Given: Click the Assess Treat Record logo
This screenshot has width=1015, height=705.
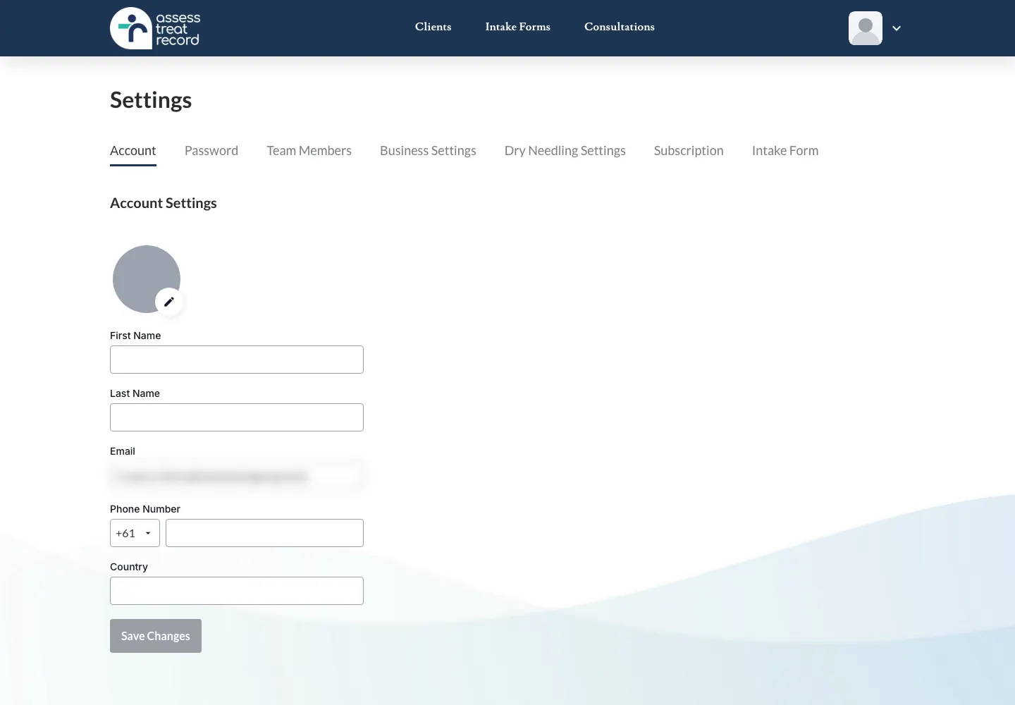Looking at the screenshot, I should pos(156,28).
